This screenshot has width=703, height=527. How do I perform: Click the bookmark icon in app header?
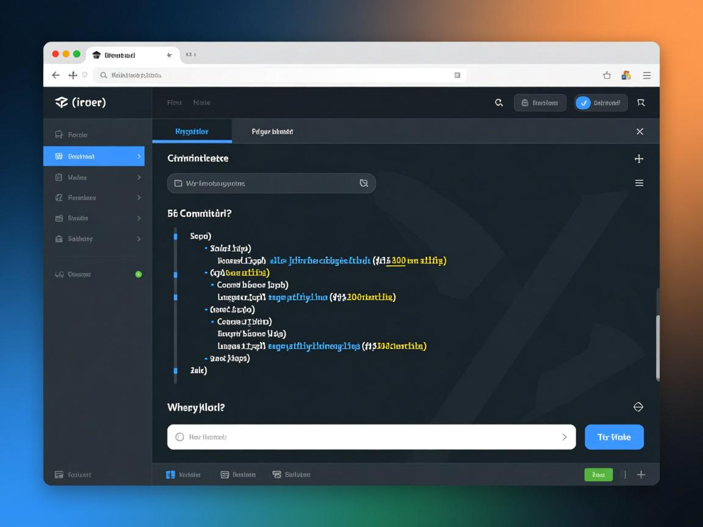pos(641,103)
